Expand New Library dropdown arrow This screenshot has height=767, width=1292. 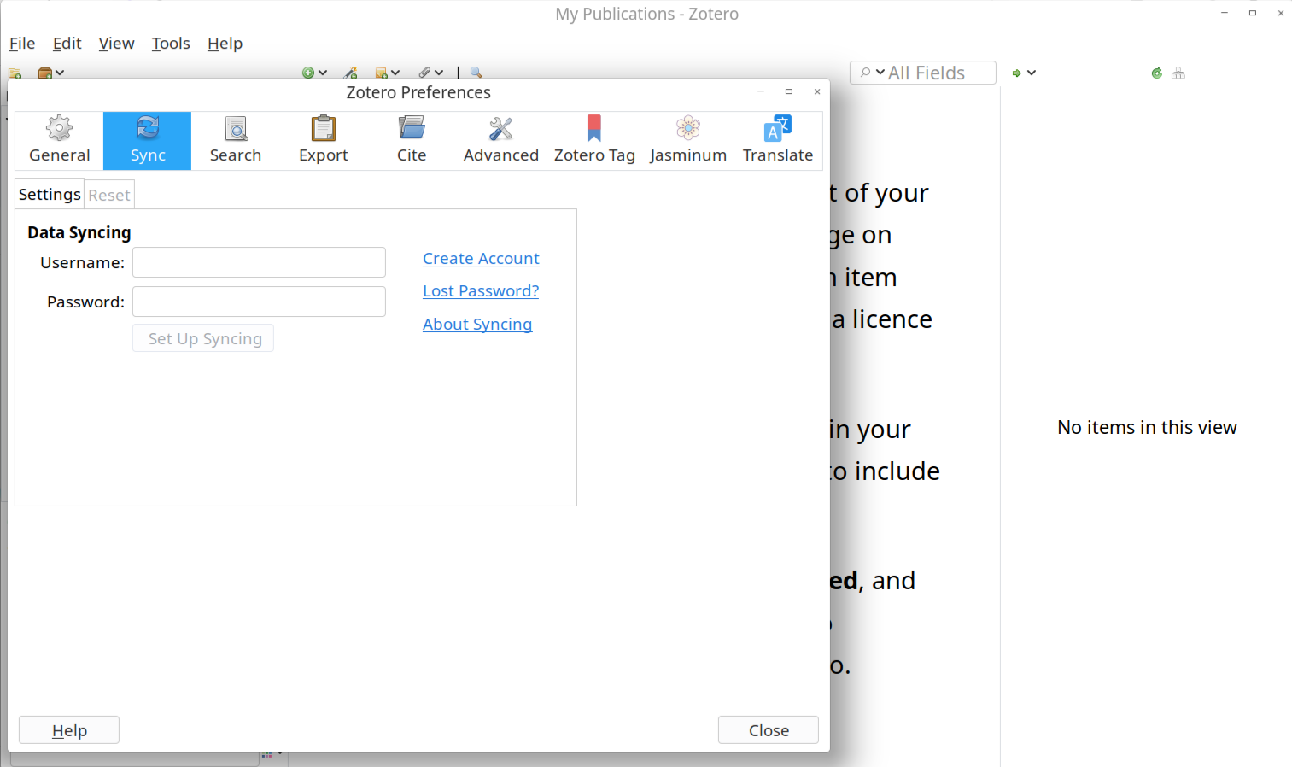tap(60, 73)
